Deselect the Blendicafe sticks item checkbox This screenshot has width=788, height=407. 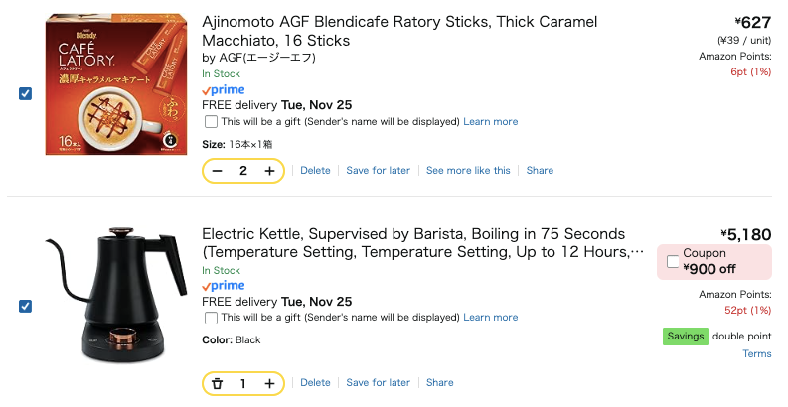[26, 93]
